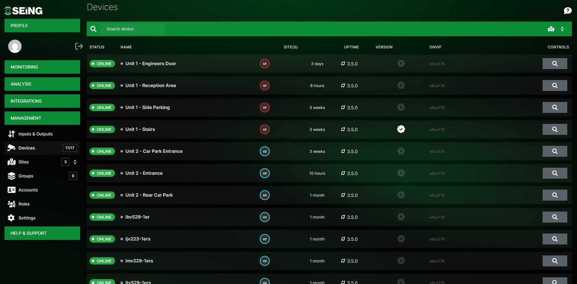577x284 pixels.
Task: Click the version sync icon for Unit 1 - Stairs
Action: click(343, 130)
